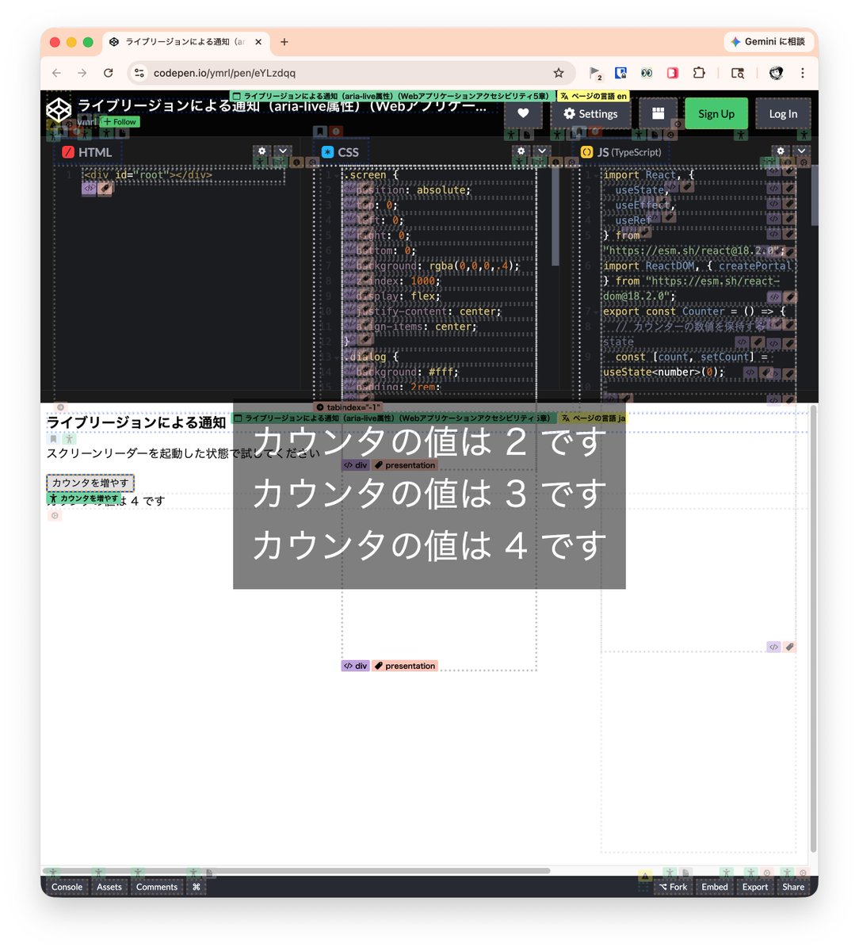The height and width of the screenshot is (951, 859).
Task: Open the Assets panel
Action: point(109,887)
